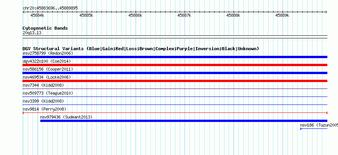Open nsv7344 (Kidd2008) variant label
The image size is (338, 155).
[x=43, y=85]
